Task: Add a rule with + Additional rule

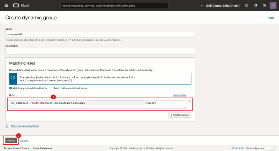Action: point(180,115)
